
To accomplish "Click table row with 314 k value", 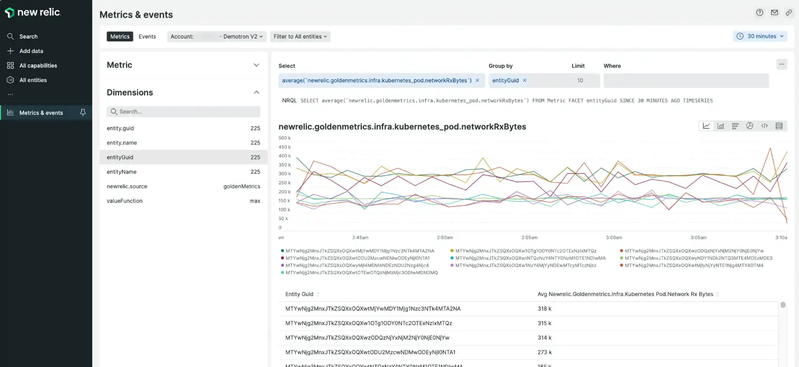I will [x=528, y=338].
